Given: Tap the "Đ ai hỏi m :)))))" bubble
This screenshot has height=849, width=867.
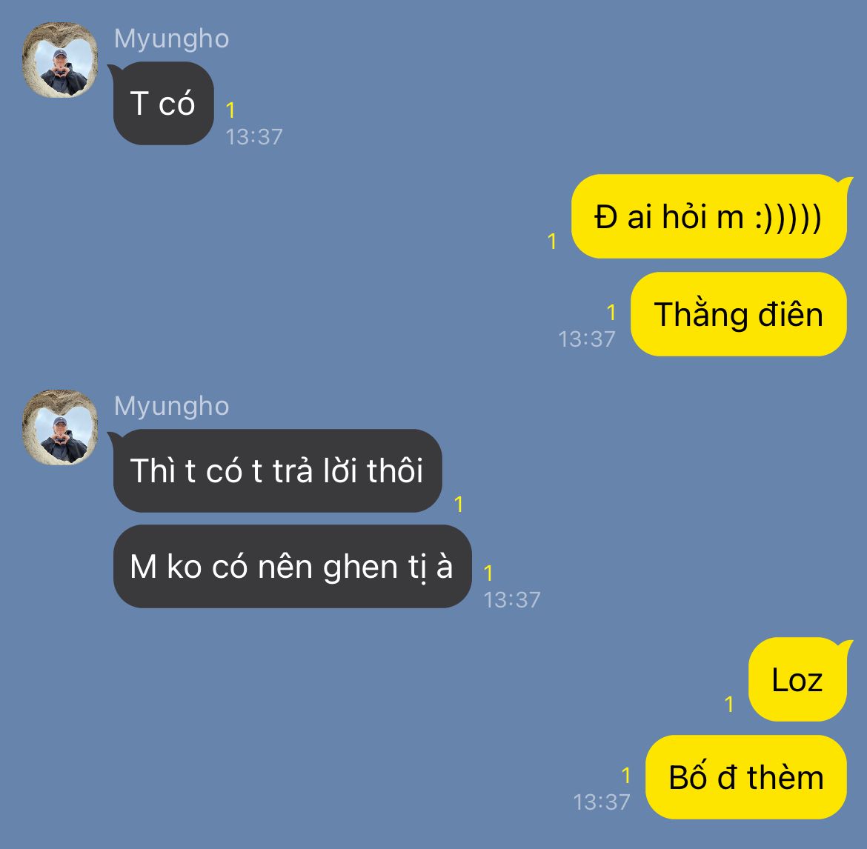Looking at the screenshot, I should (x=709, y=216).
